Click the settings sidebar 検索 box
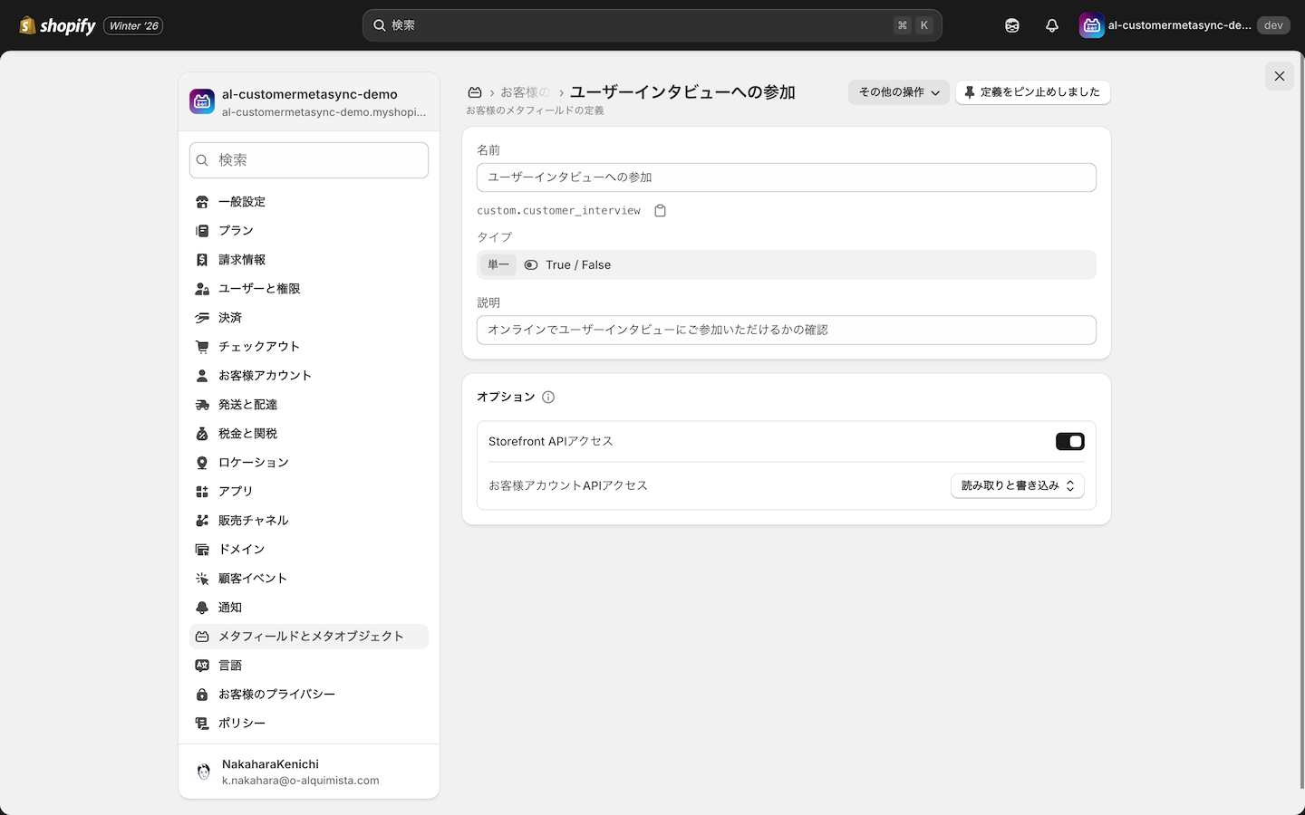Screen dimensions: 1305x815 (x=309, y=160)
